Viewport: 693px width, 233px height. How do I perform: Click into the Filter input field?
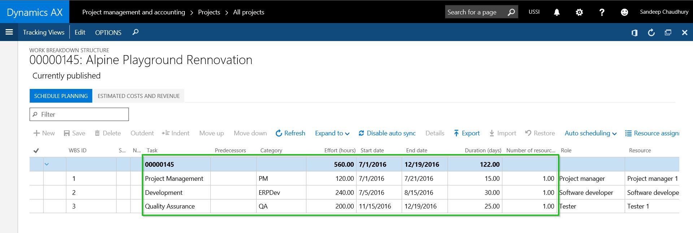(83, 115)
